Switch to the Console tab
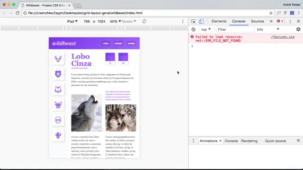 click(x=239, y=21)
